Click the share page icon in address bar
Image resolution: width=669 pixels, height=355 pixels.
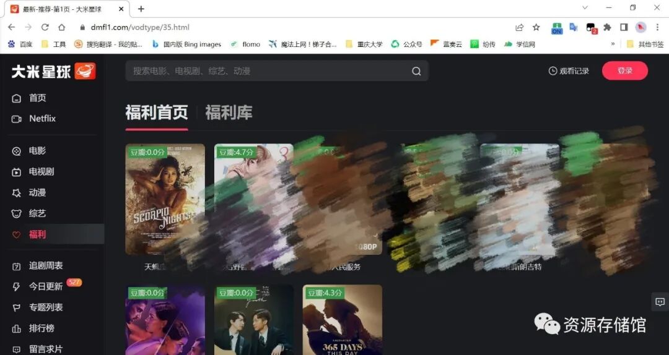(x=519, y=27)
